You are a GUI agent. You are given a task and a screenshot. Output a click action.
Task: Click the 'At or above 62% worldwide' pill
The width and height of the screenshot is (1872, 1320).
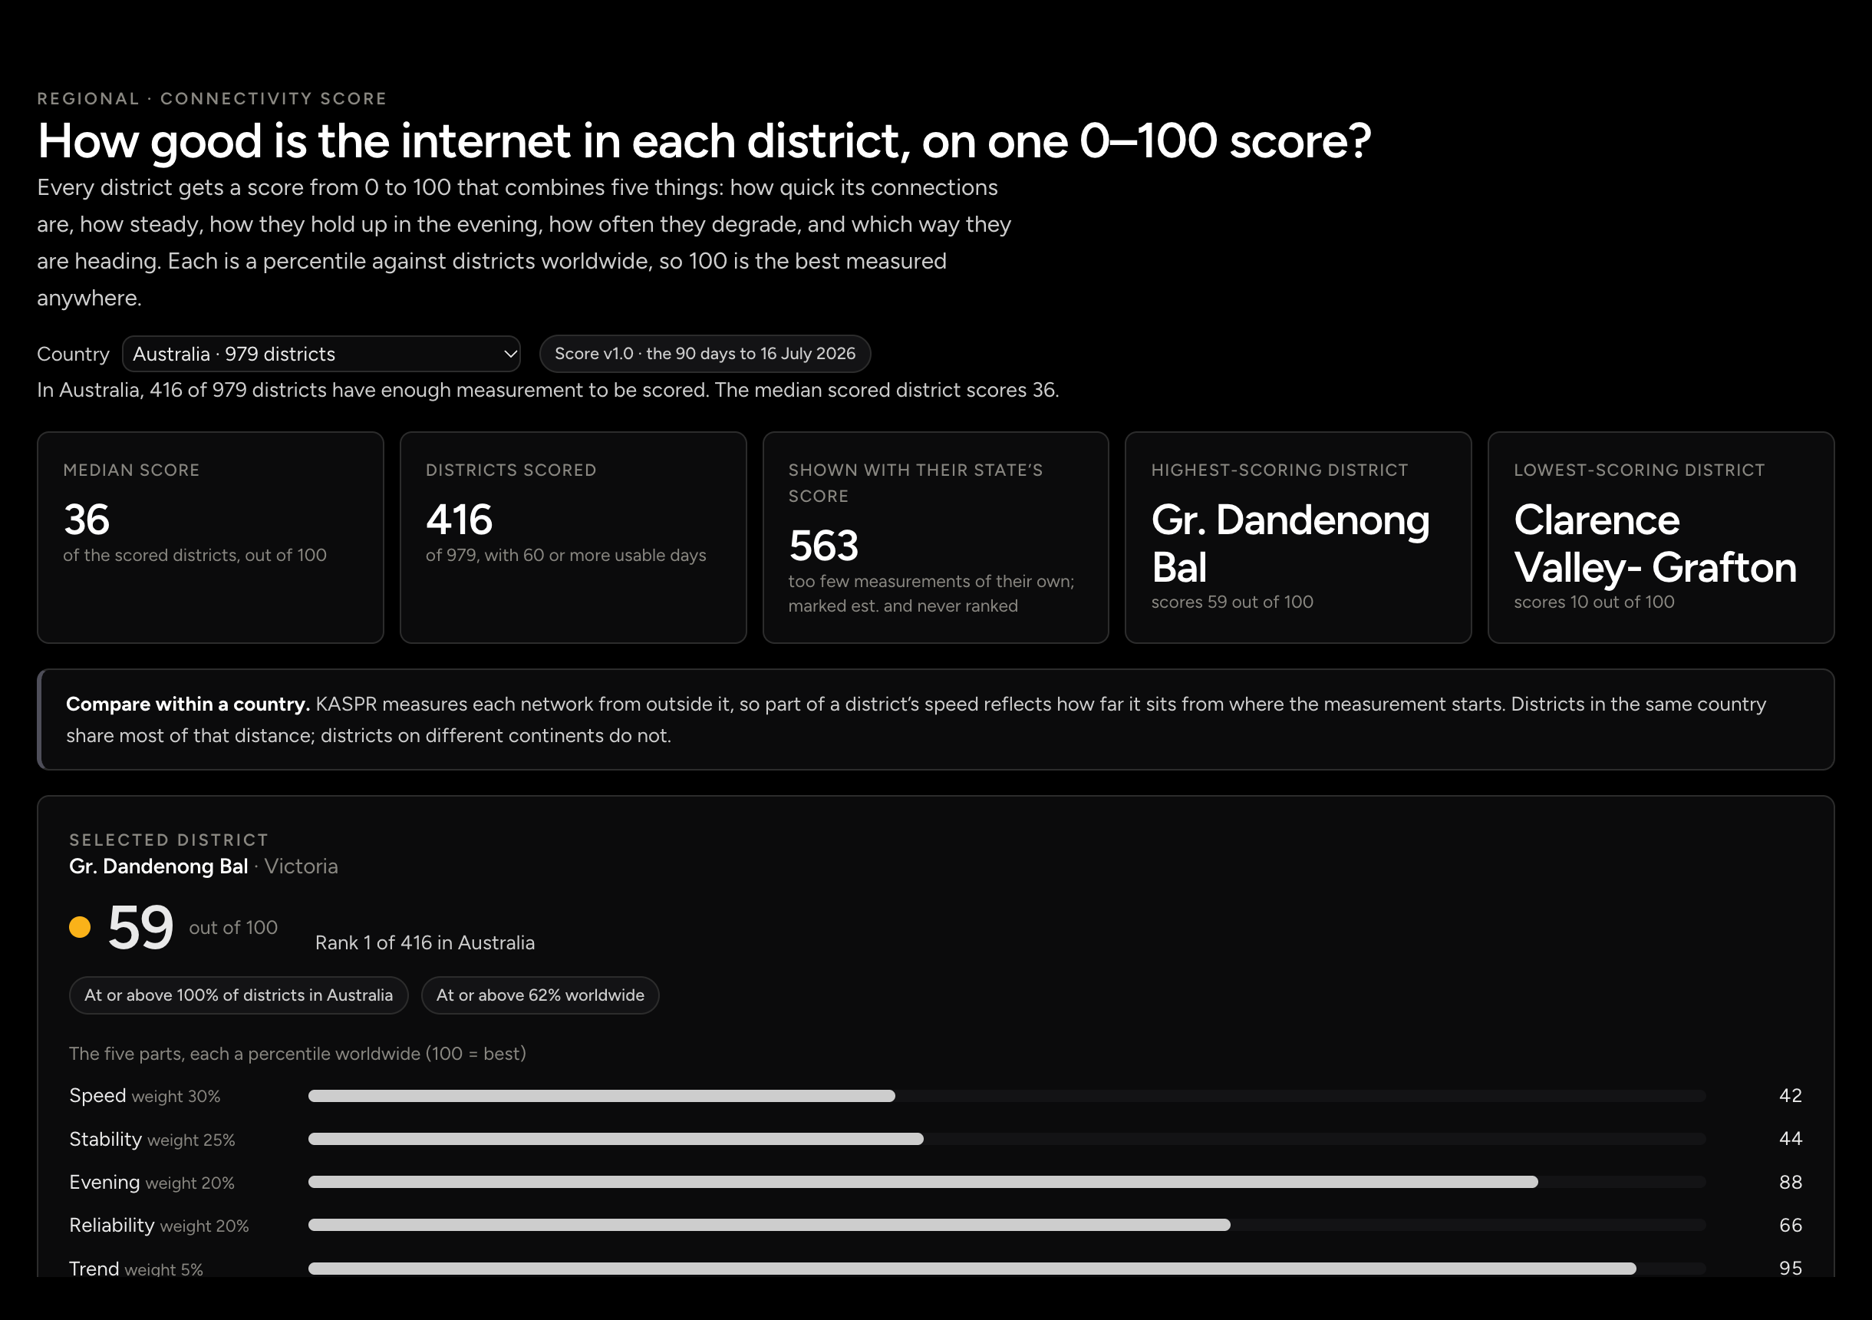540,995
